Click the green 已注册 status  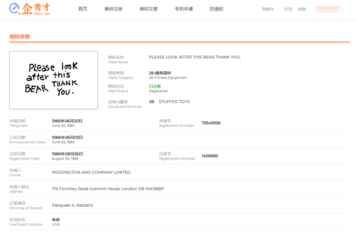click(x=155, y=86)
